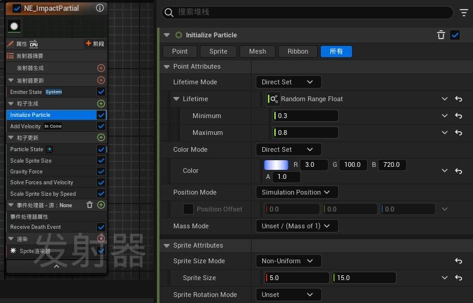Viewport: 473px width, 303px height.
Task: Switch to the Mesh tab
Action: tap(258, 51)
